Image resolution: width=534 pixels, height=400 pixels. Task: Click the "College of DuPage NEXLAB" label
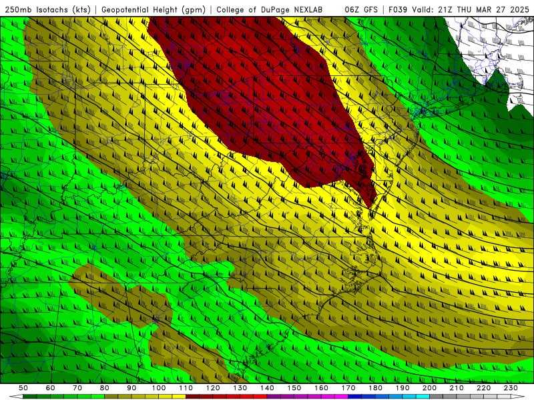pos(270,9)
